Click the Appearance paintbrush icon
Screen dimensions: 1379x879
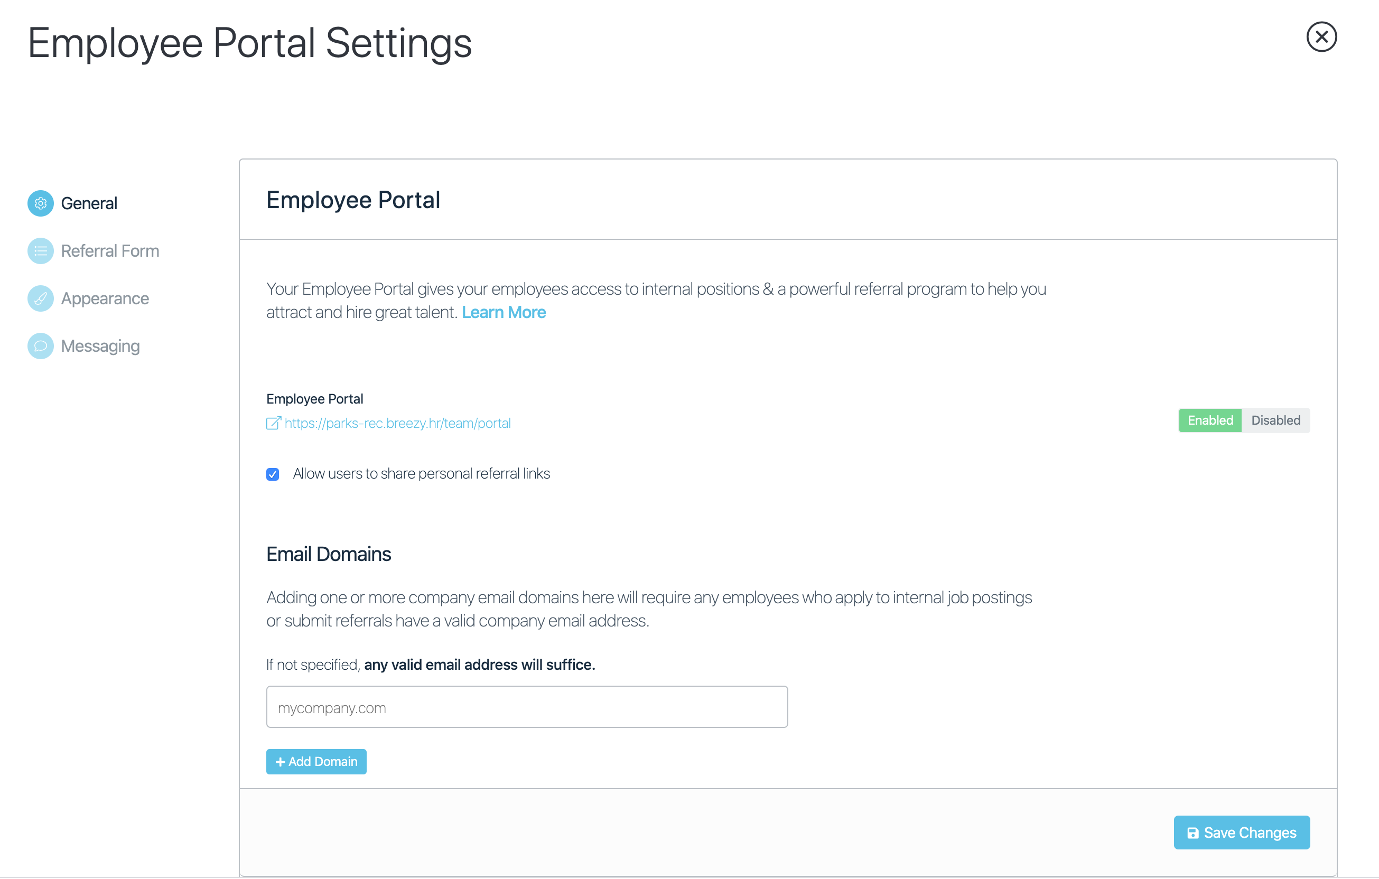[41, 298]
